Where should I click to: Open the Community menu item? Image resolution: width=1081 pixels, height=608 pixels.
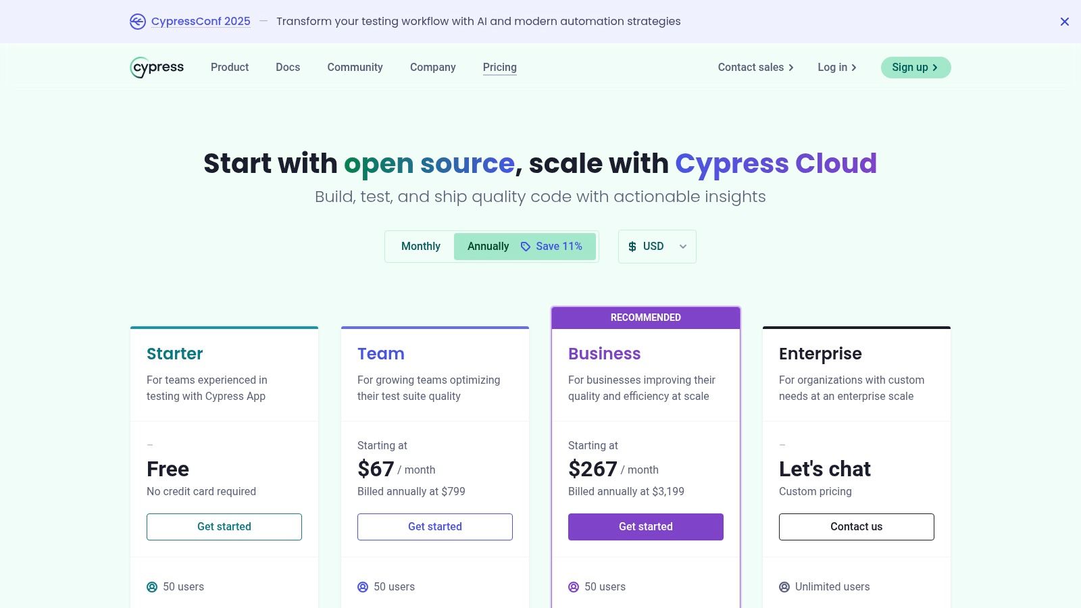355,68
